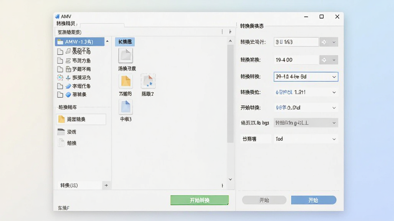Click the blue 开始 button
Screen dimensions: 394x221
point(314,200)
